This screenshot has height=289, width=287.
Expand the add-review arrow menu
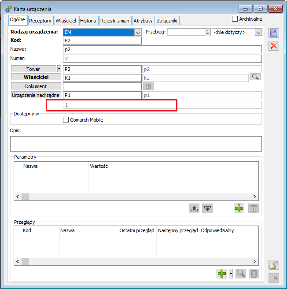pyautogui.click(x=231, y=274)
